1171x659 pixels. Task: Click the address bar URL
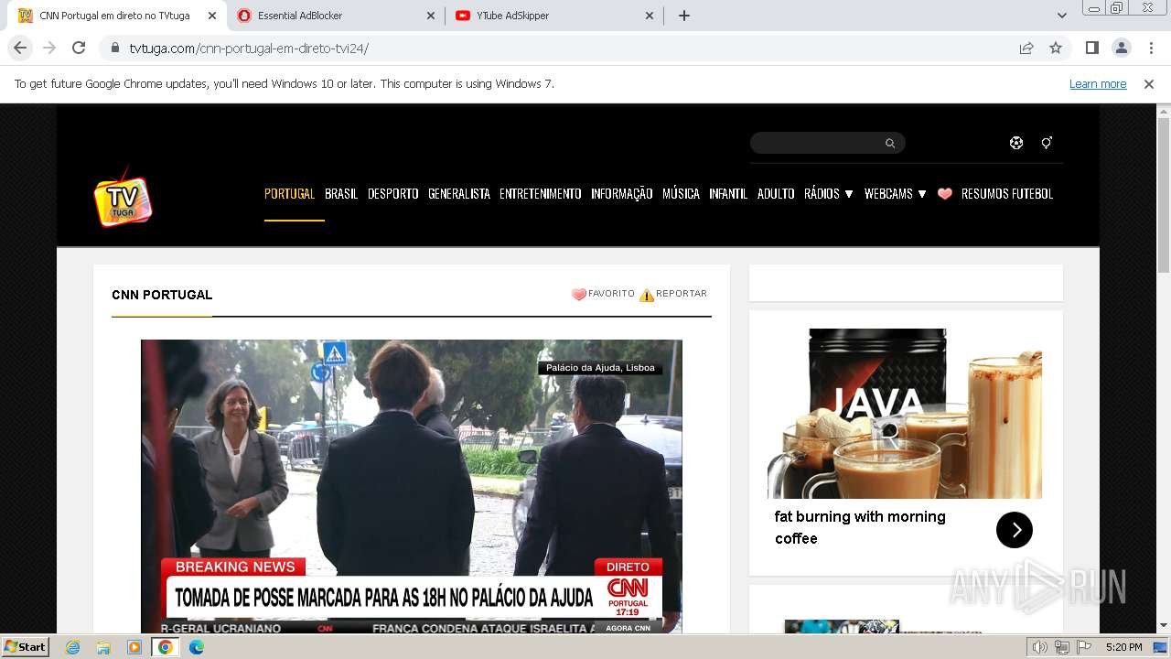click(249, 48)
